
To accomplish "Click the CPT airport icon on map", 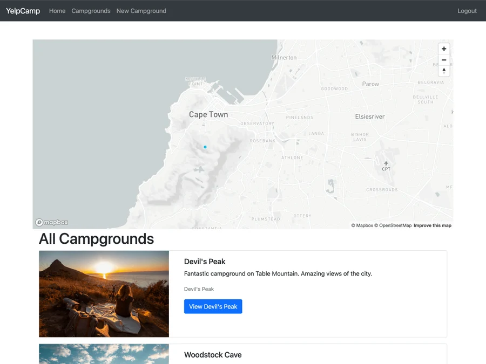I will 386,163.
